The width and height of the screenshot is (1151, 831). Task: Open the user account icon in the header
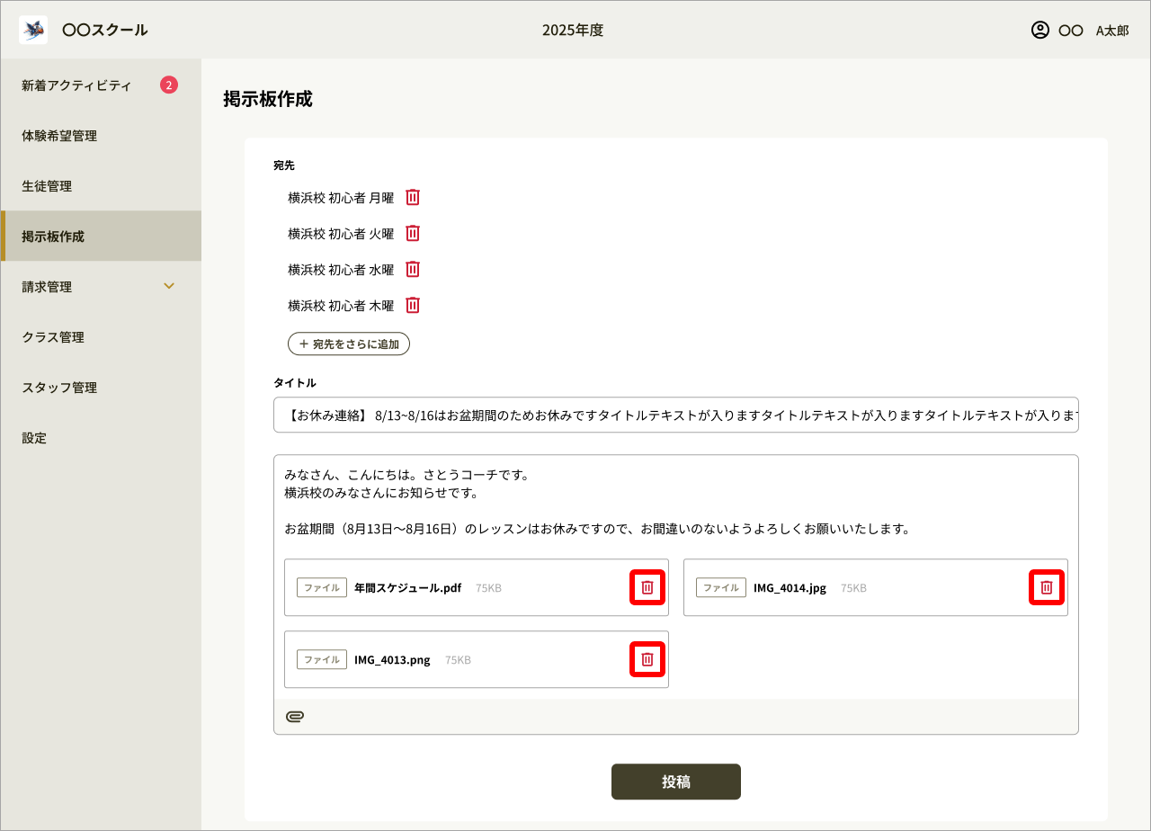(x=1040, y=29)
